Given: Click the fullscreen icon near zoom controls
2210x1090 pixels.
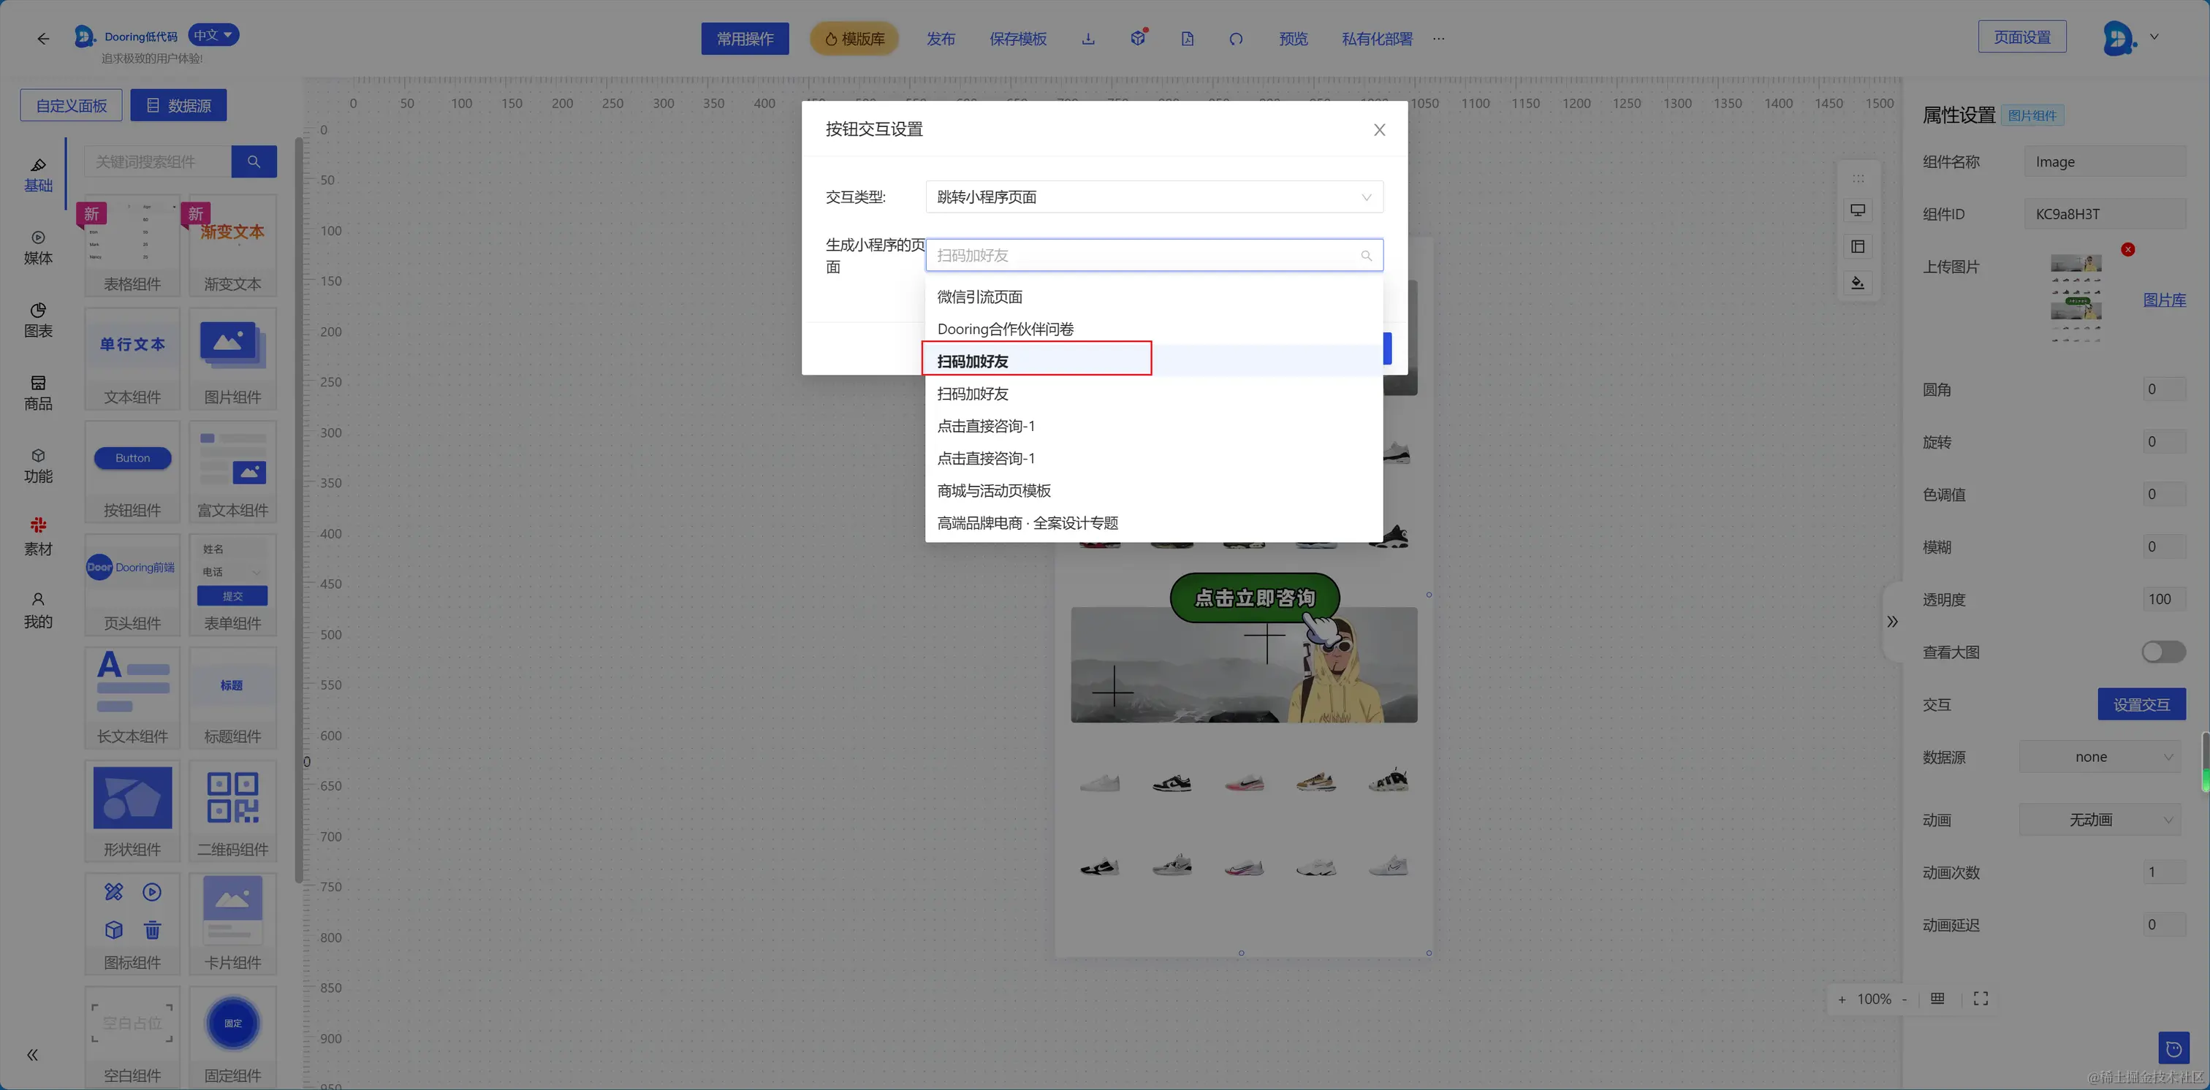Looking at the screenshot, I should 1980,998.
